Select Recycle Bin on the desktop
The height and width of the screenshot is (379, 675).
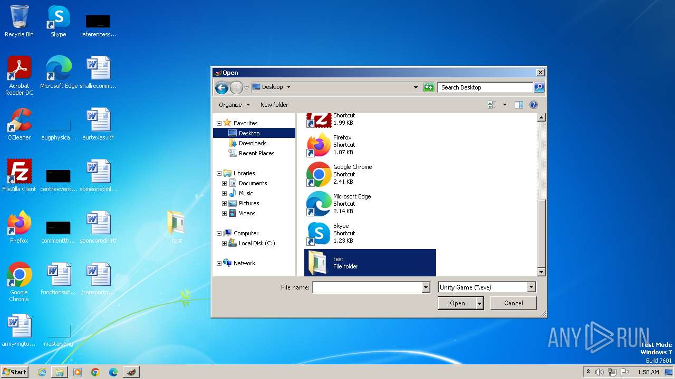[19, 21]
